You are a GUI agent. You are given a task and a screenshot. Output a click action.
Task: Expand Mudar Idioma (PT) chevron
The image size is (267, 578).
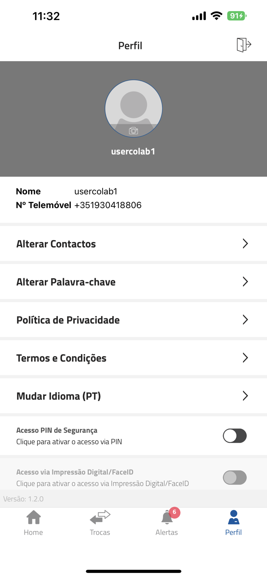pos(245,395)
